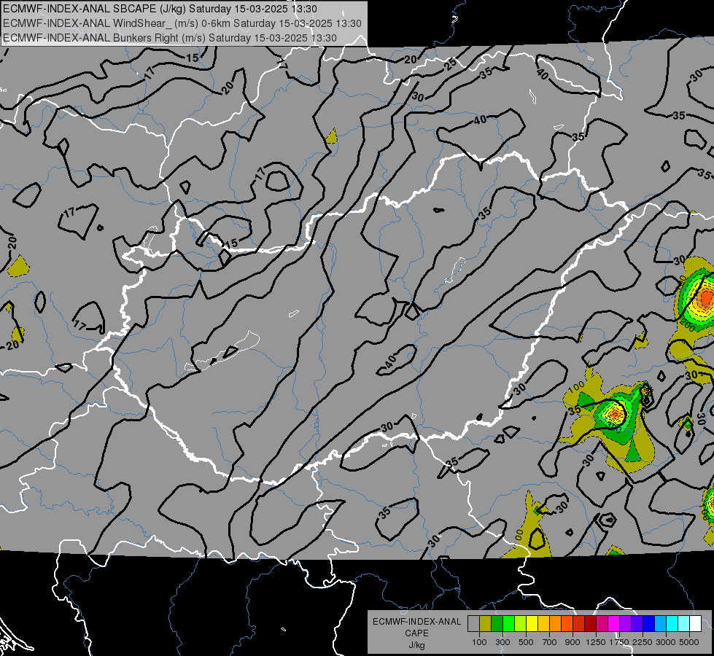Select the SBCAPE (J/kg) header line
This screenshot has height=656, width=714.
(160, 9)
